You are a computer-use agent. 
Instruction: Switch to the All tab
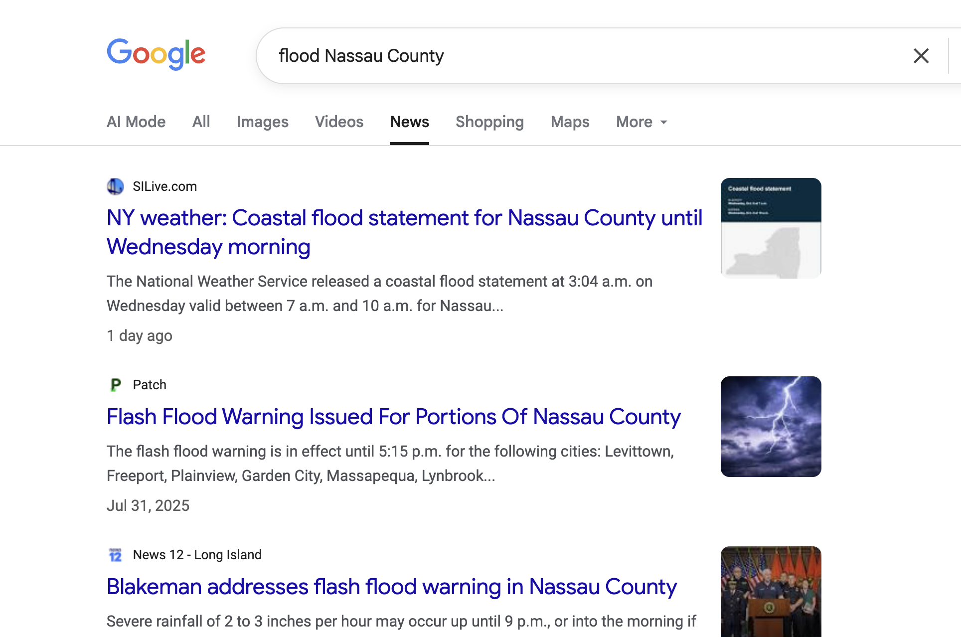[x=201, y=122]
